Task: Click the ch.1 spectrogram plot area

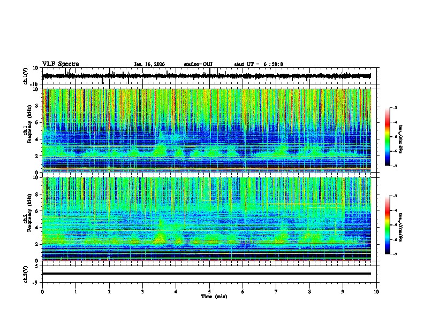Action: click(x=207, y=130)
